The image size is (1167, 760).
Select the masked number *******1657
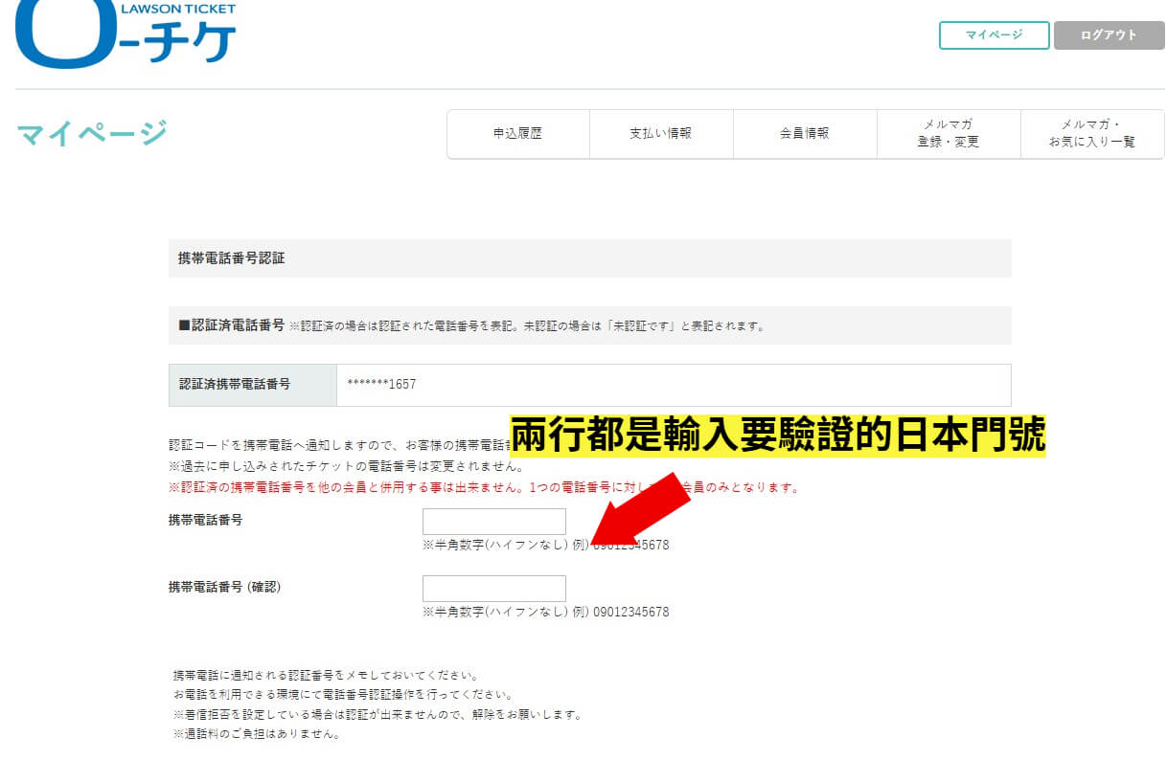pos(381,385)
